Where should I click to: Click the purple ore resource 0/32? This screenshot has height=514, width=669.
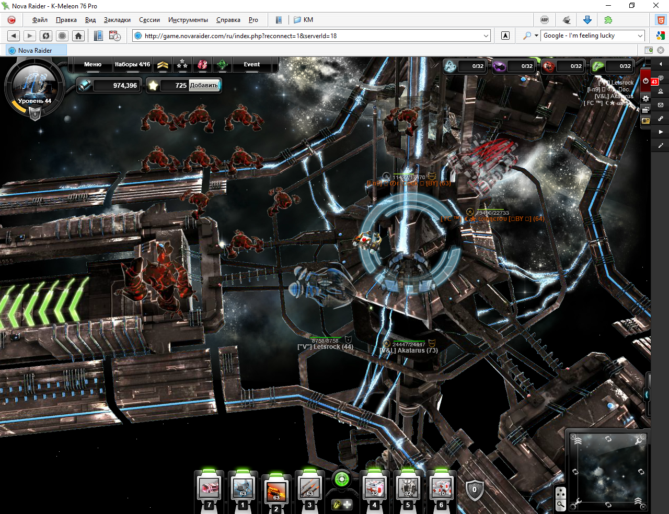[514, 66]
